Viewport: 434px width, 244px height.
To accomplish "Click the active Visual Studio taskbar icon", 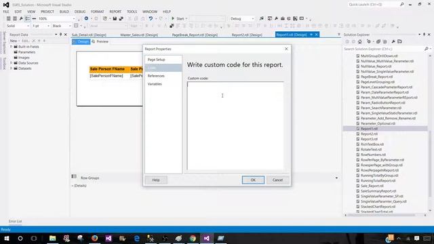I will pos(206,238).
